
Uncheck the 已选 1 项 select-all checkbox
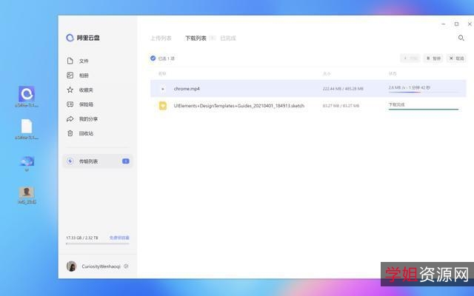pos(153,58)
